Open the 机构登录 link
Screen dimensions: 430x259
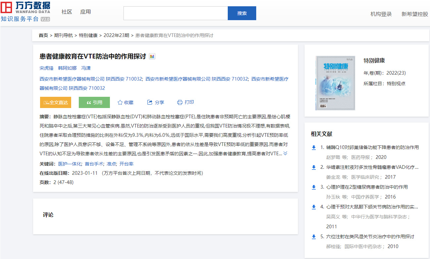point(381,15)
